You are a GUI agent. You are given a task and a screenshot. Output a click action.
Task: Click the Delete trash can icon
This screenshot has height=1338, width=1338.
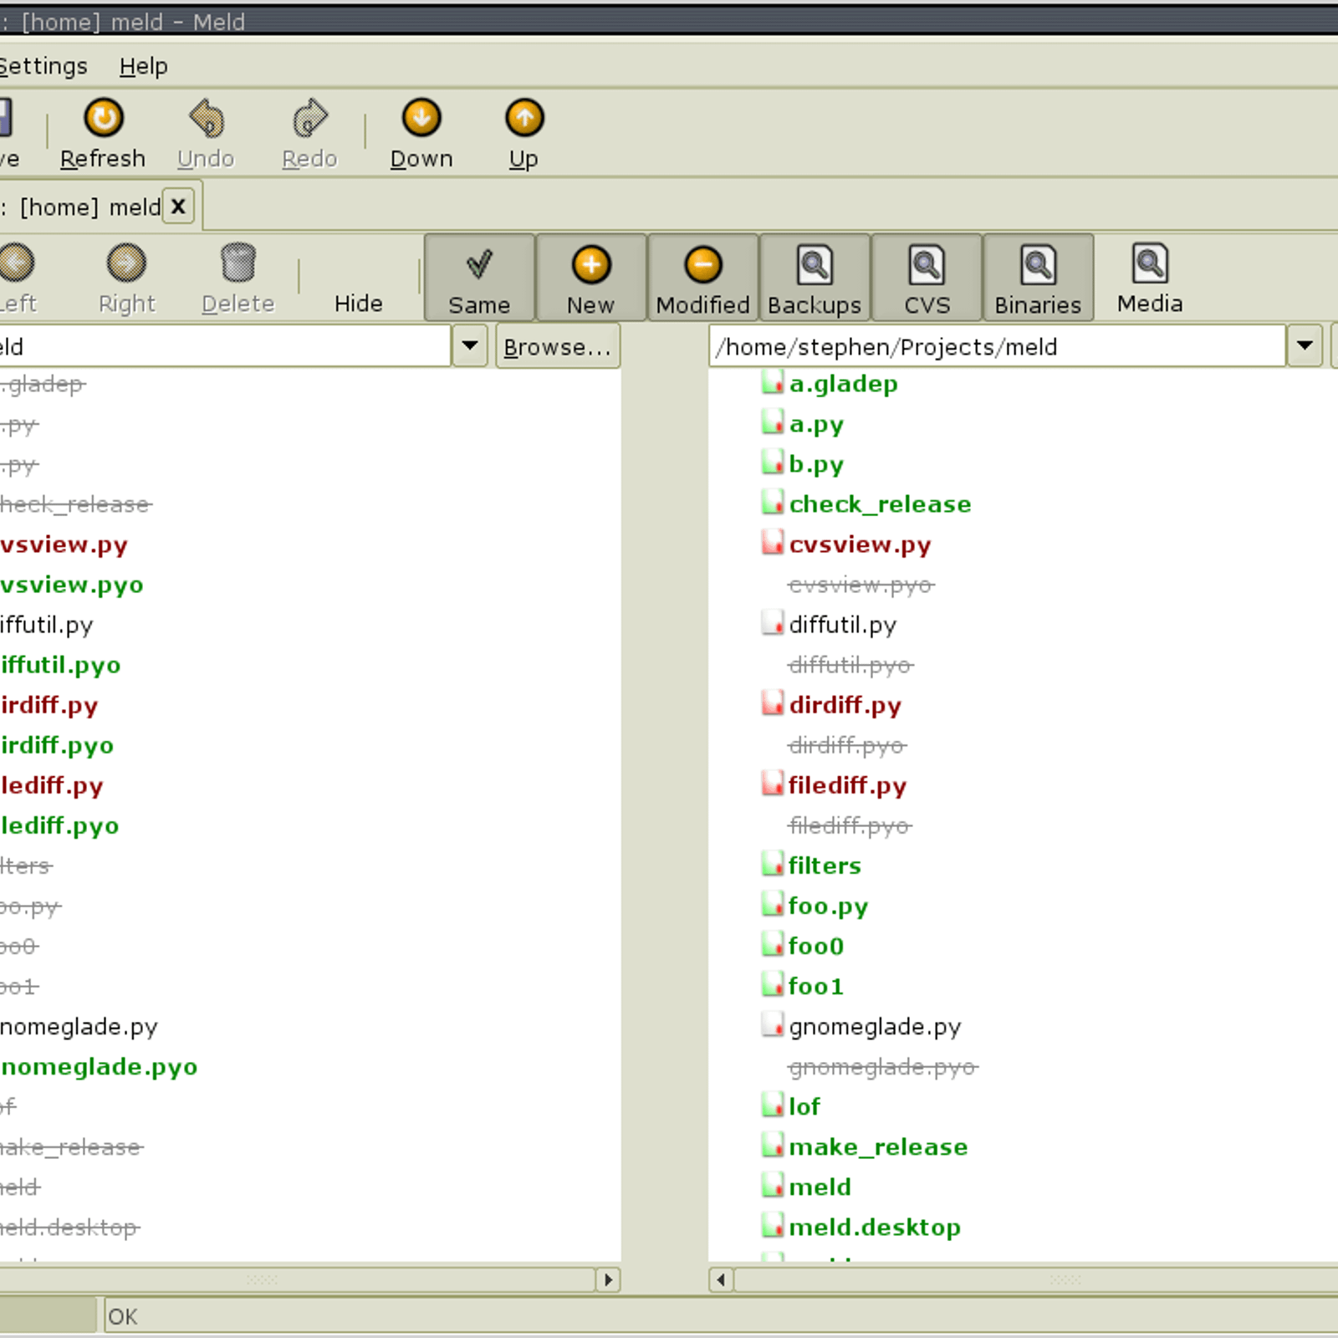coord(238,263)
